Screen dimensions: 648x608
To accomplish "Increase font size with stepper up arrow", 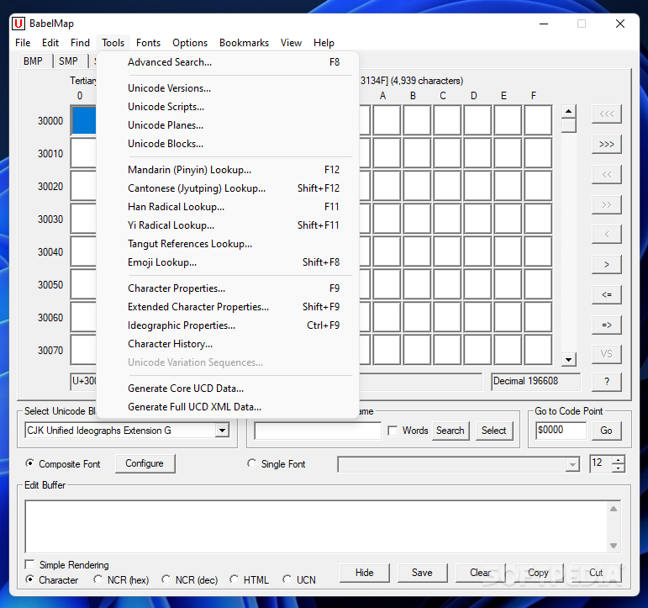I will pyautogui.click(x=619, y=460).
